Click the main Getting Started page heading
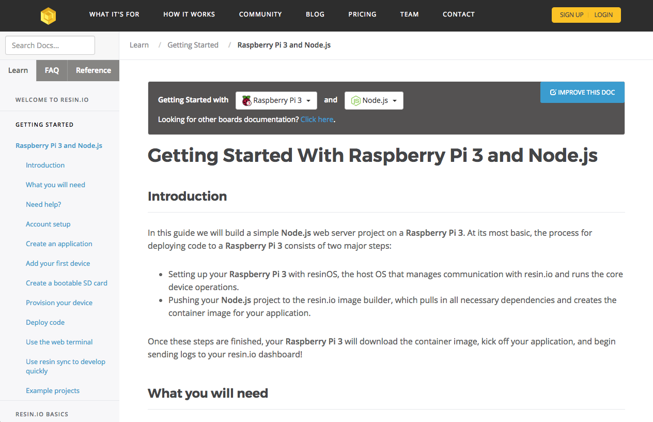Viewport: 653px width, 422px height. click(x=372, y=155)
